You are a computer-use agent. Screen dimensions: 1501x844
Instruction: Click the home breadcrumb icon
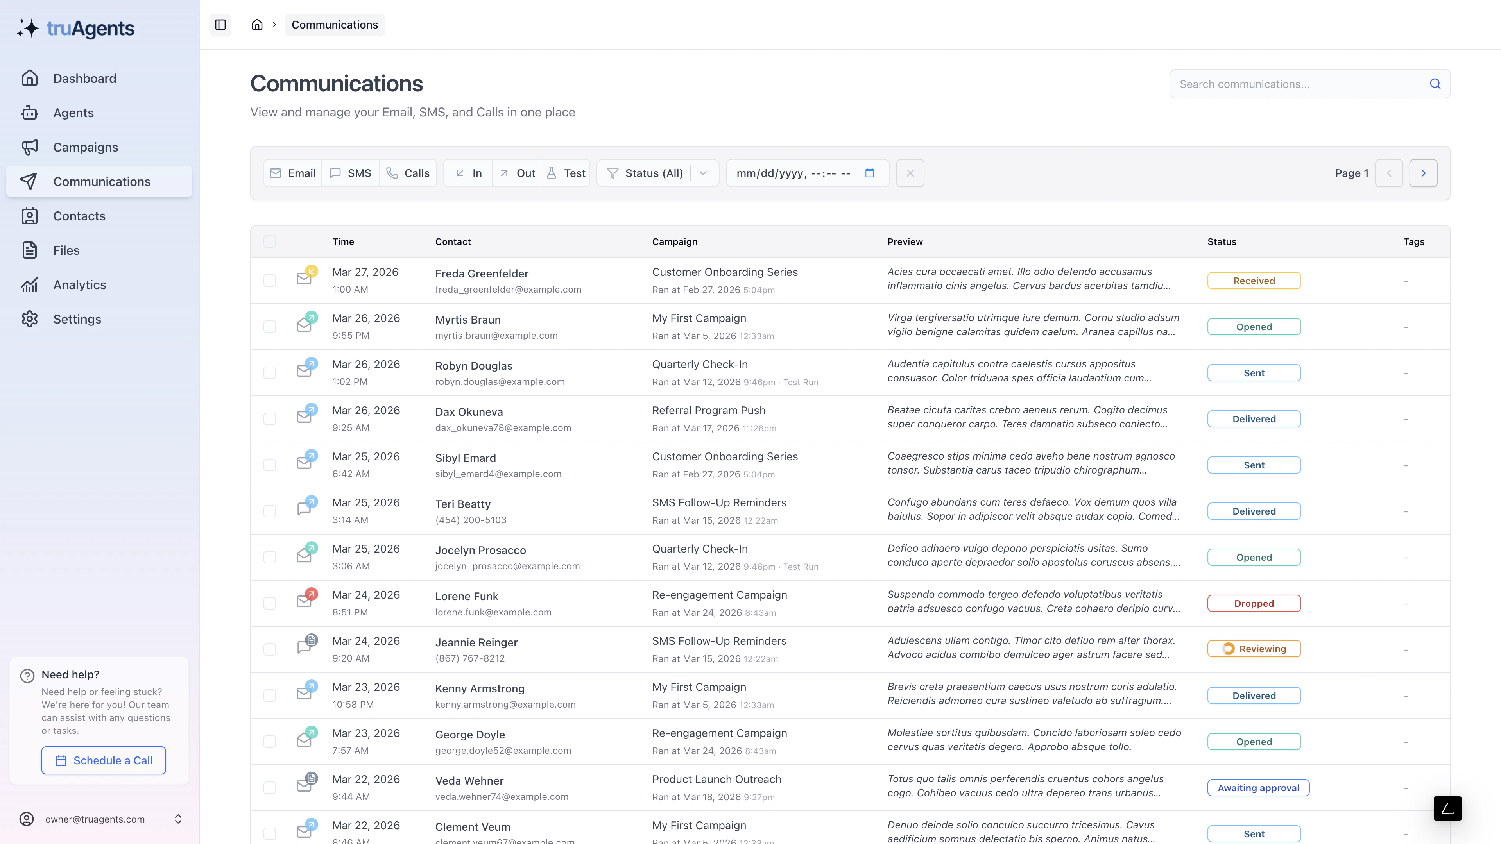pyautogui.click(x=257, y=25)
